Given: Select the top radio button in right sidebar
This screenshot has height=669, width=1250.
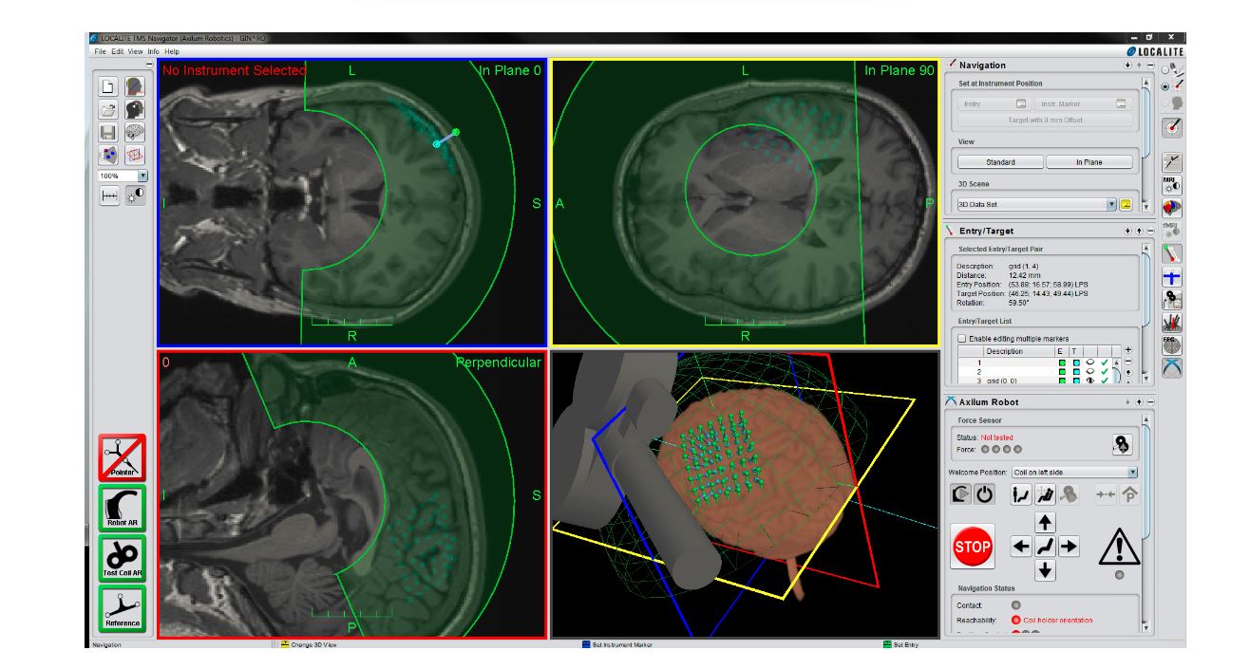Looking at the screenshot, I should pos(1165,69).
